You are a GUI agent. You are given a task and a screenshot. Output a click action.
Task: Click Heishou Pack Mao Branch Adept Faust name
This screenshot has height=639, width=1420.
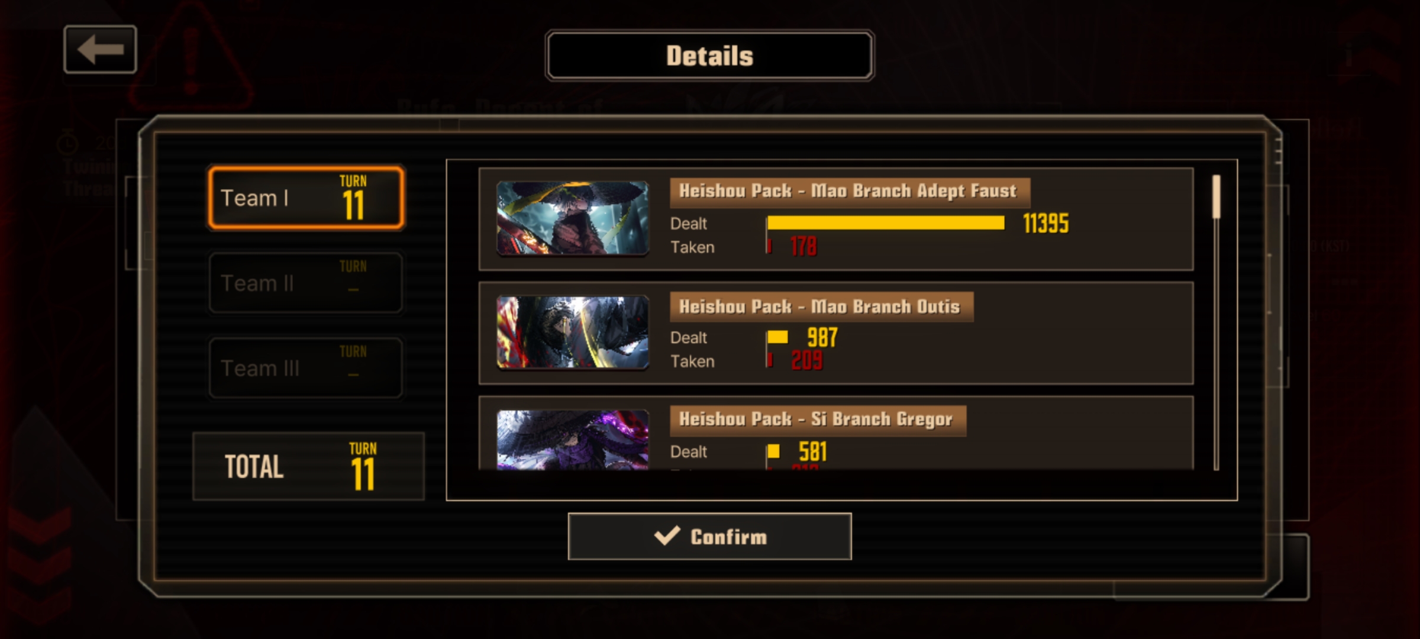coord(848,191)
